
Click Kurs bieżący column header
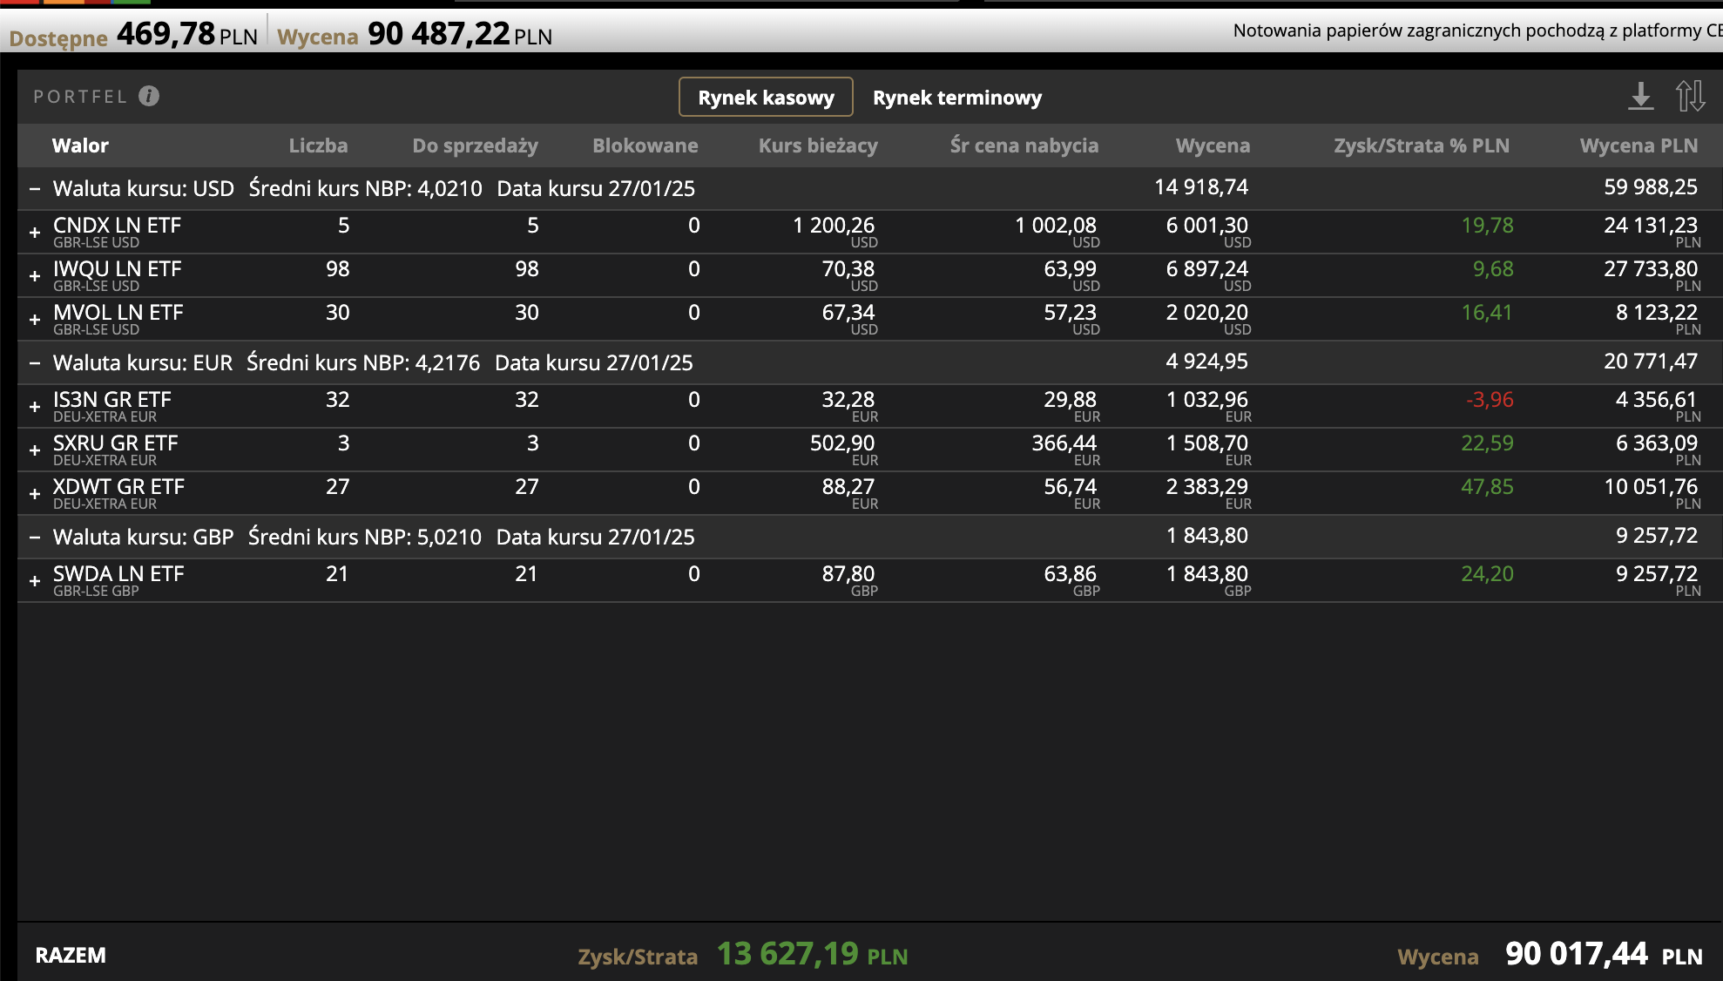coord(817,145)
